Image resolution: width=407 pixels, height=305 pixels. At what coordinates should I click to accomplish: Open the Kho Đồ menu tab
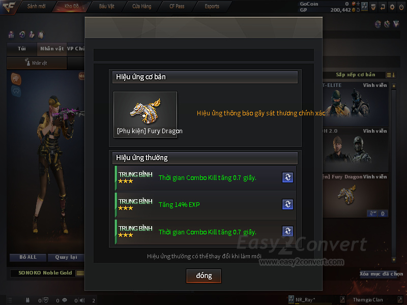[72, 6]
